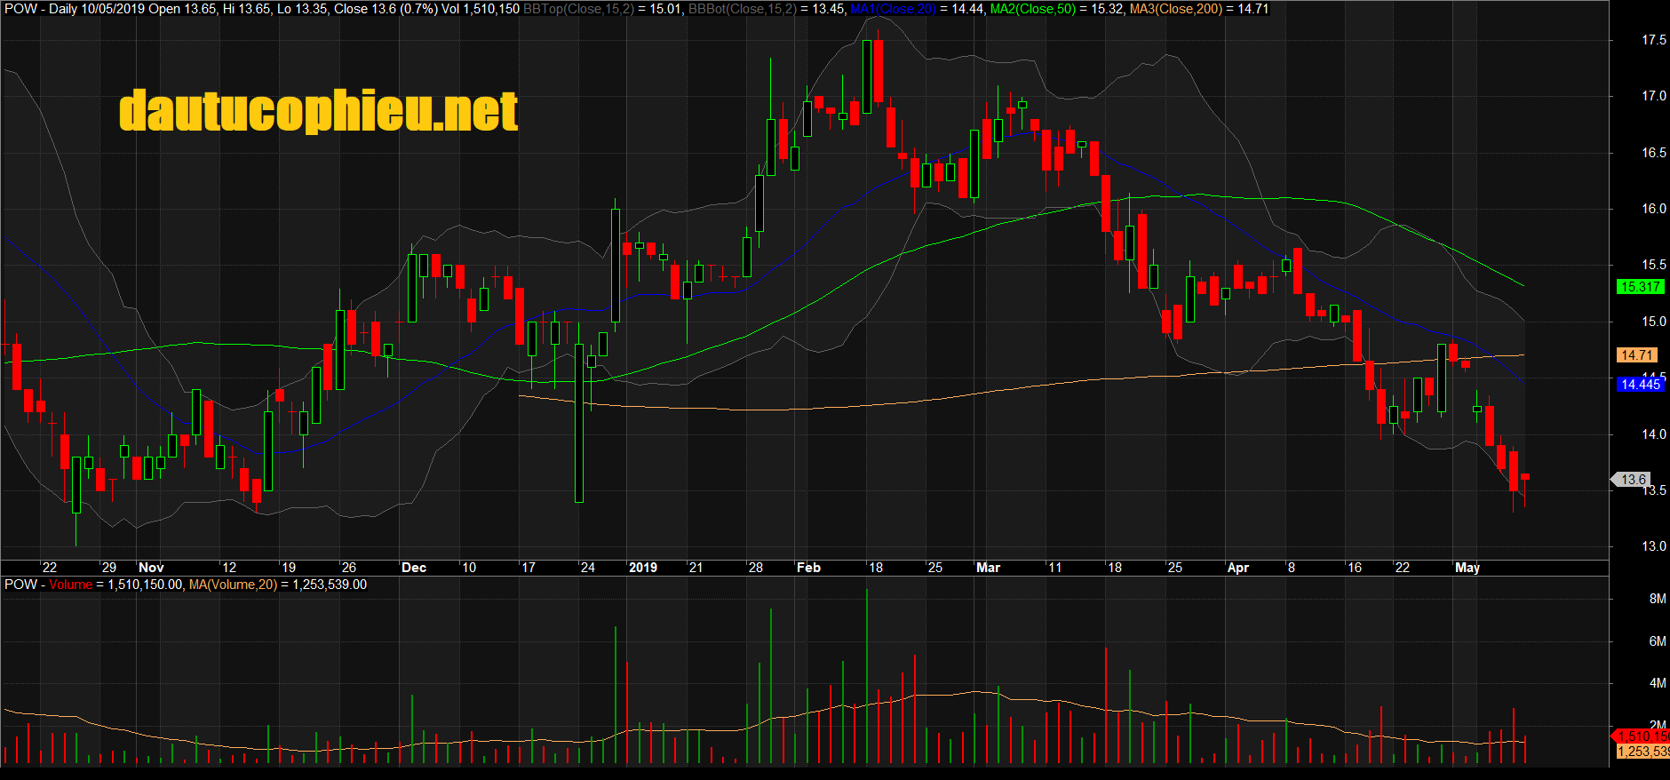Click the 26 date label on time axis
The height and width of the screenshot is (780, 1670).
click(x=349, y=568)
